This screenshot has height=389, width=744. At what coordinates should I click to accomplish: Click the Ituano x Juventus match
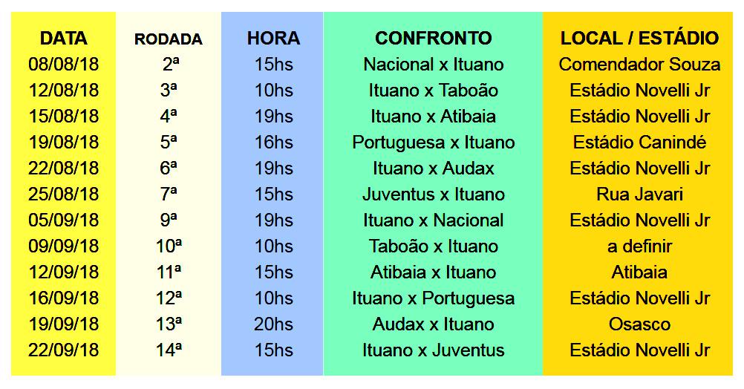433,350
